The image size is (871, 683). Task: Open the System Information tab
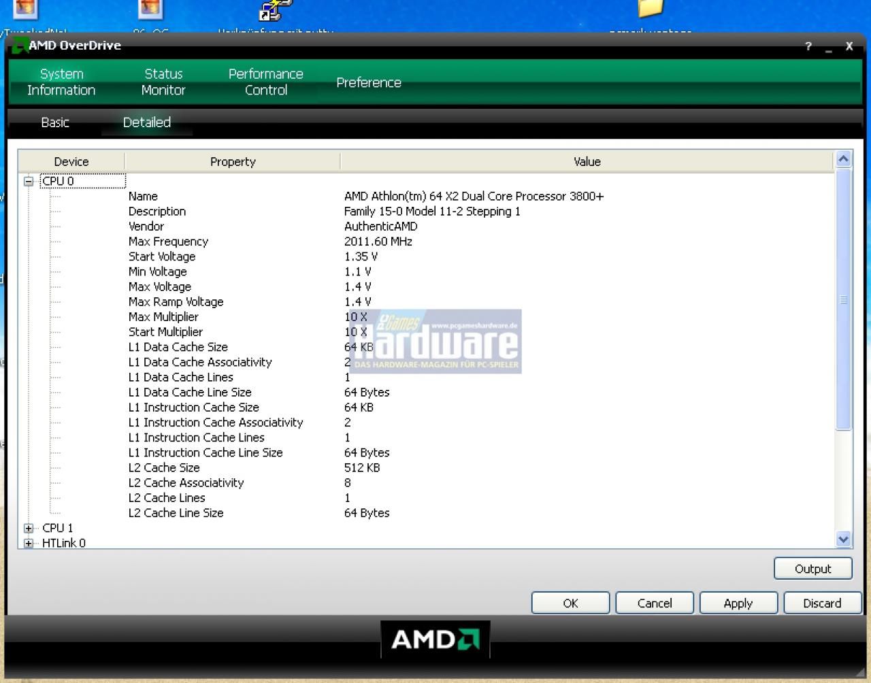tap(61, 82)
